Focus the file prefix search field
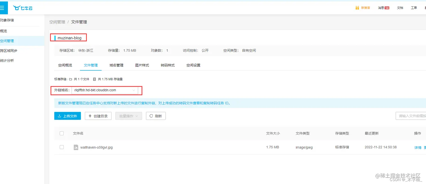Viewport: 426px width, 184px height. 411,116
